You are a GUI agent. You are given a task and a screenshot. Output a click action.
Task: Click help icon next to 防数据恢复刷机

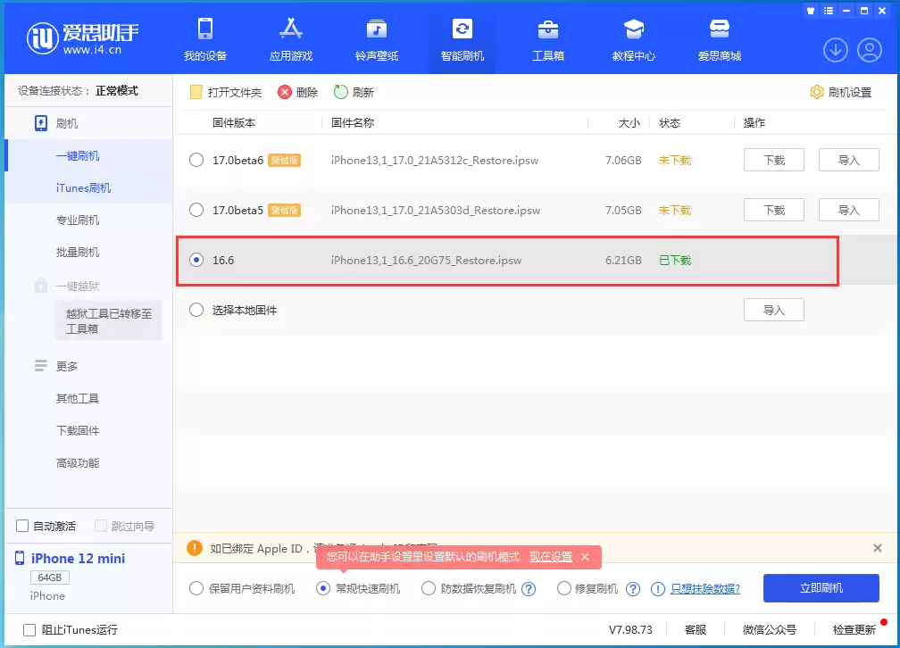click(x=529, y=589)
